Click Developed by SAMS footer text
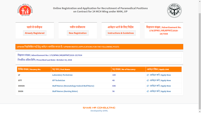This screenshot has height=113, width=201. coord(99,111)
